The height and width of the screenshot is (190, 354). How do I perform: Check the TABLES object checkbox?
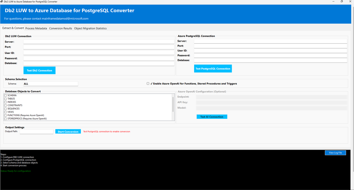[x=6, y=99]
